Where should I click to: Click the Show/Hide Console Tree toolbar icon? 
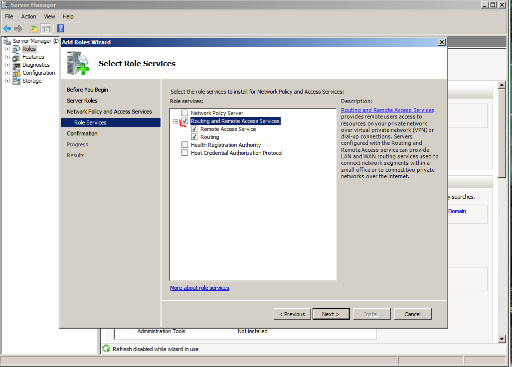[x=46, y=29]
